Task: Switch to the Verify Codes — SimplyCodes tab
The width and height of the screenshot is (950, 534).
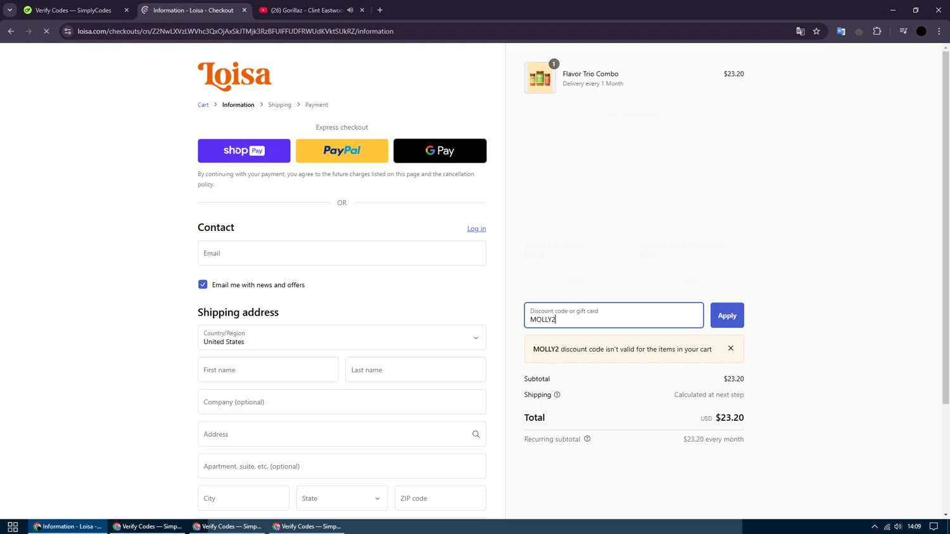Action: (73, 10)
